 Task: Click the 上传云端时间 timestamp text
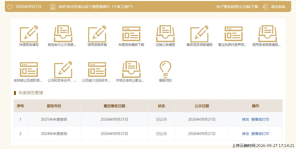point(263,146)
